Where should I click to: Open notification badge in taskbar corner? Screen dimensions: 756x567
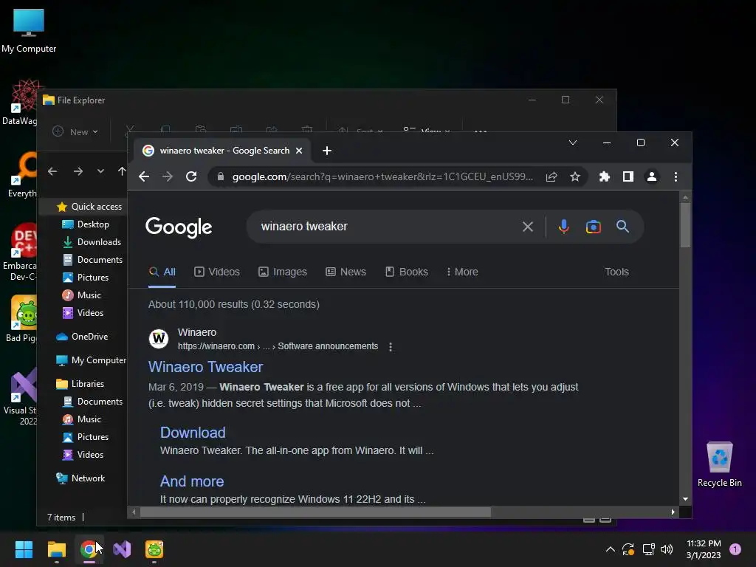coord(735,549)
